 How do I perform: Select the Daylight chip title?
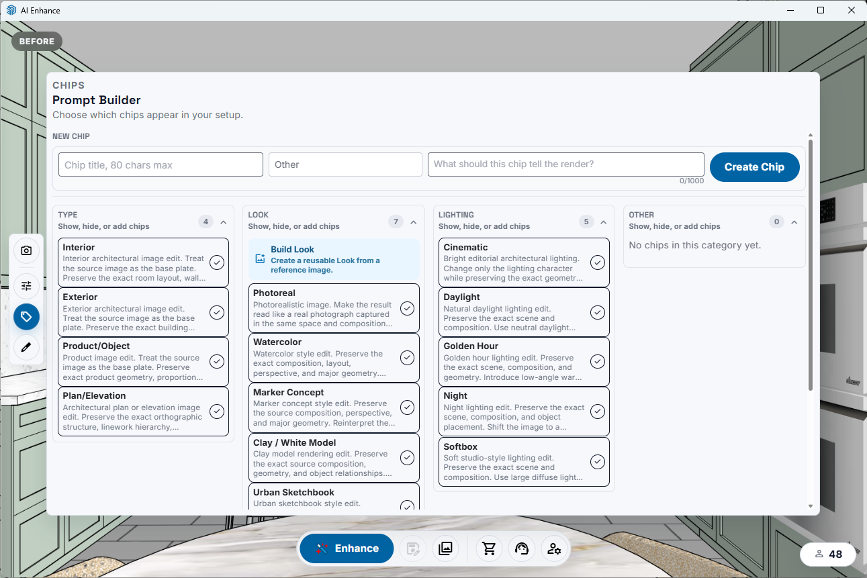(x=461, y=297)
